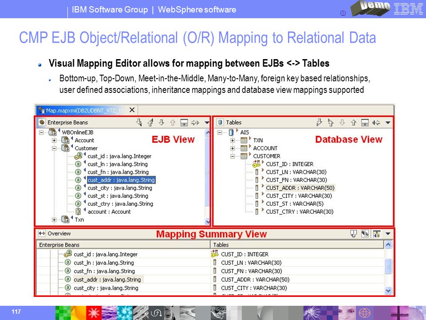Select cust_ln : java.lang.String in EJB tree
The image size is (426, 320).
pyautogui.click(x=118, y=164)
